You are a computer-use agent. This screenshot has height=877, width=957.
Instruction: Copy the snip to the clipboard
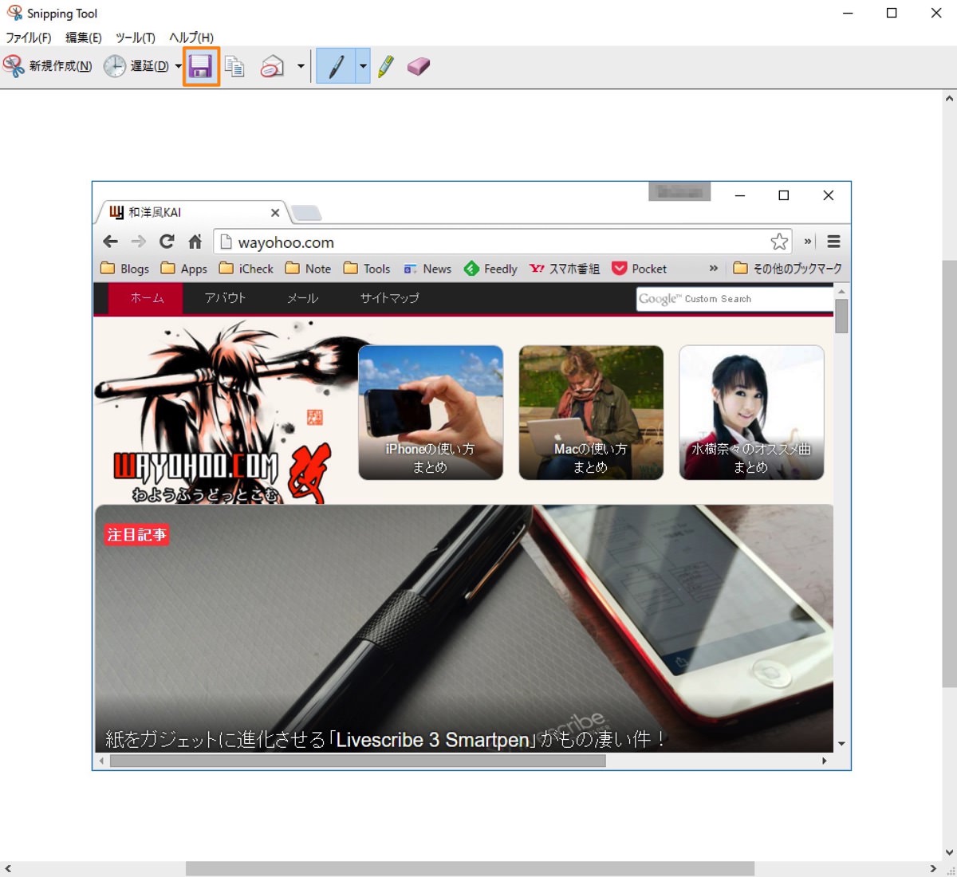234,66
